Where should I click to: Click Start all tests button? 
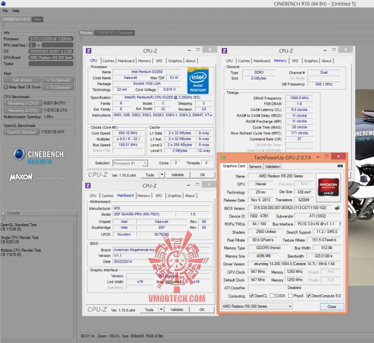[x=22, y=80]
